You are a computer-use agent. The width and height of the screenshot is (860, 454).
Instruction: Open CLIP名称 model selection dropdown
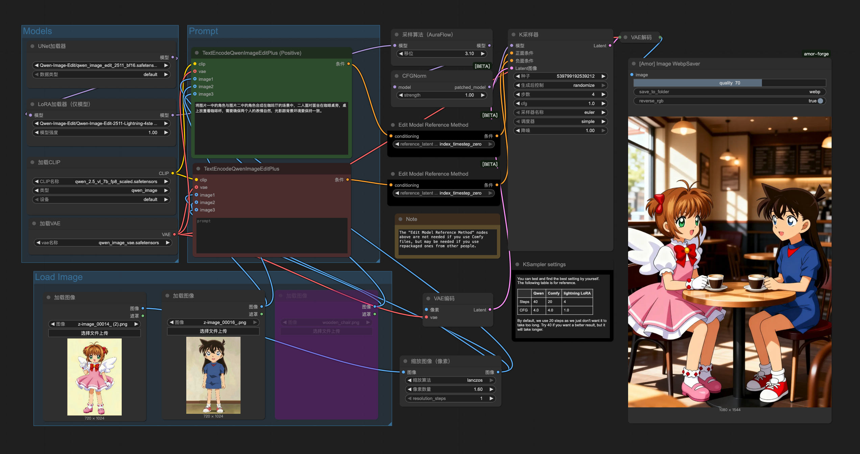point(101,182)
